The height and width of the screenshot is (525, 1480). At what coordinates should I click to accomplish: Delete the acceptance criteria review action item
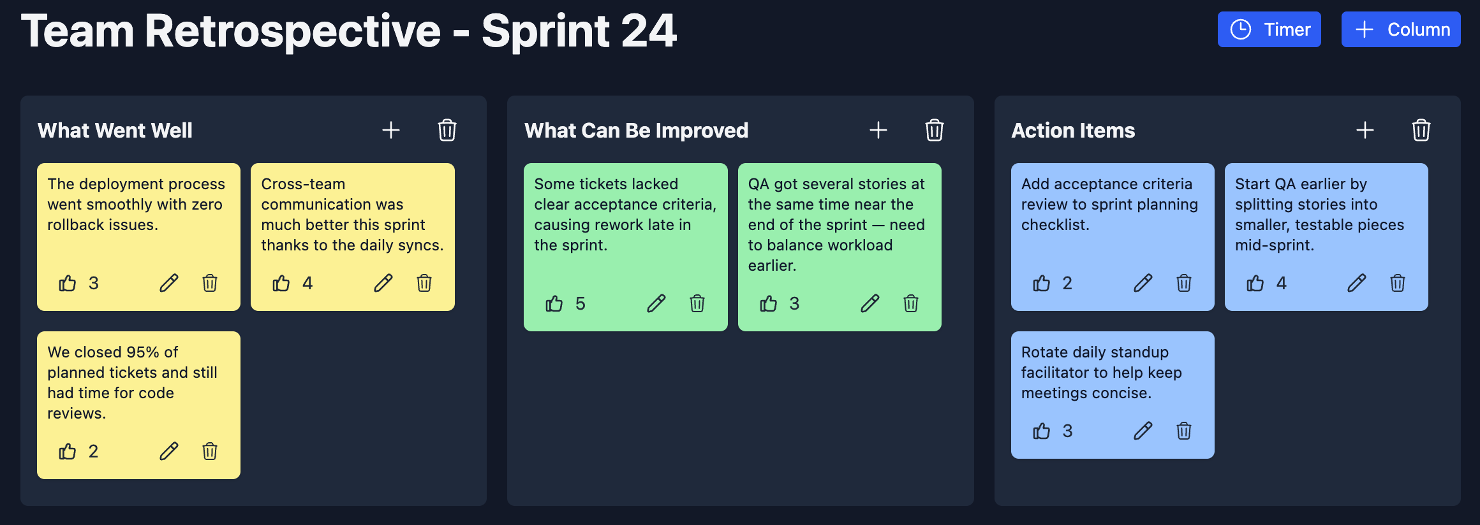point(1184,283)
